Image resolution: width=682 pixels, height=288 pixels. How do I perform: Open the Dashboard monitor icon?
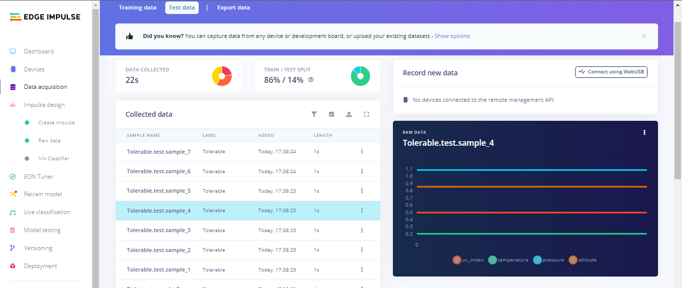coord(13,51)
